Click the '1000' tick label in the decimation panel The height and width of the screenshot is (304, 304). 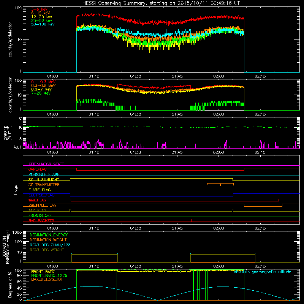coord(17,232)
